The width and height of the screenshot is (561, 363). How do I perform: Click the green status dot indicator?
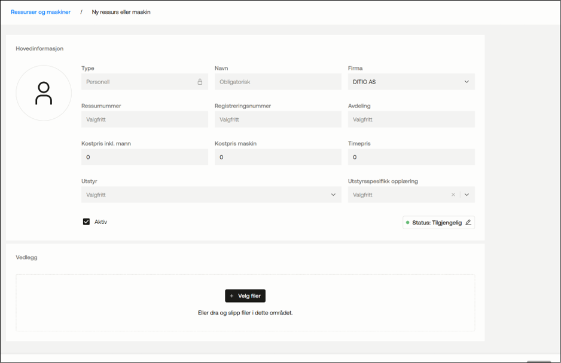point(407,223)
